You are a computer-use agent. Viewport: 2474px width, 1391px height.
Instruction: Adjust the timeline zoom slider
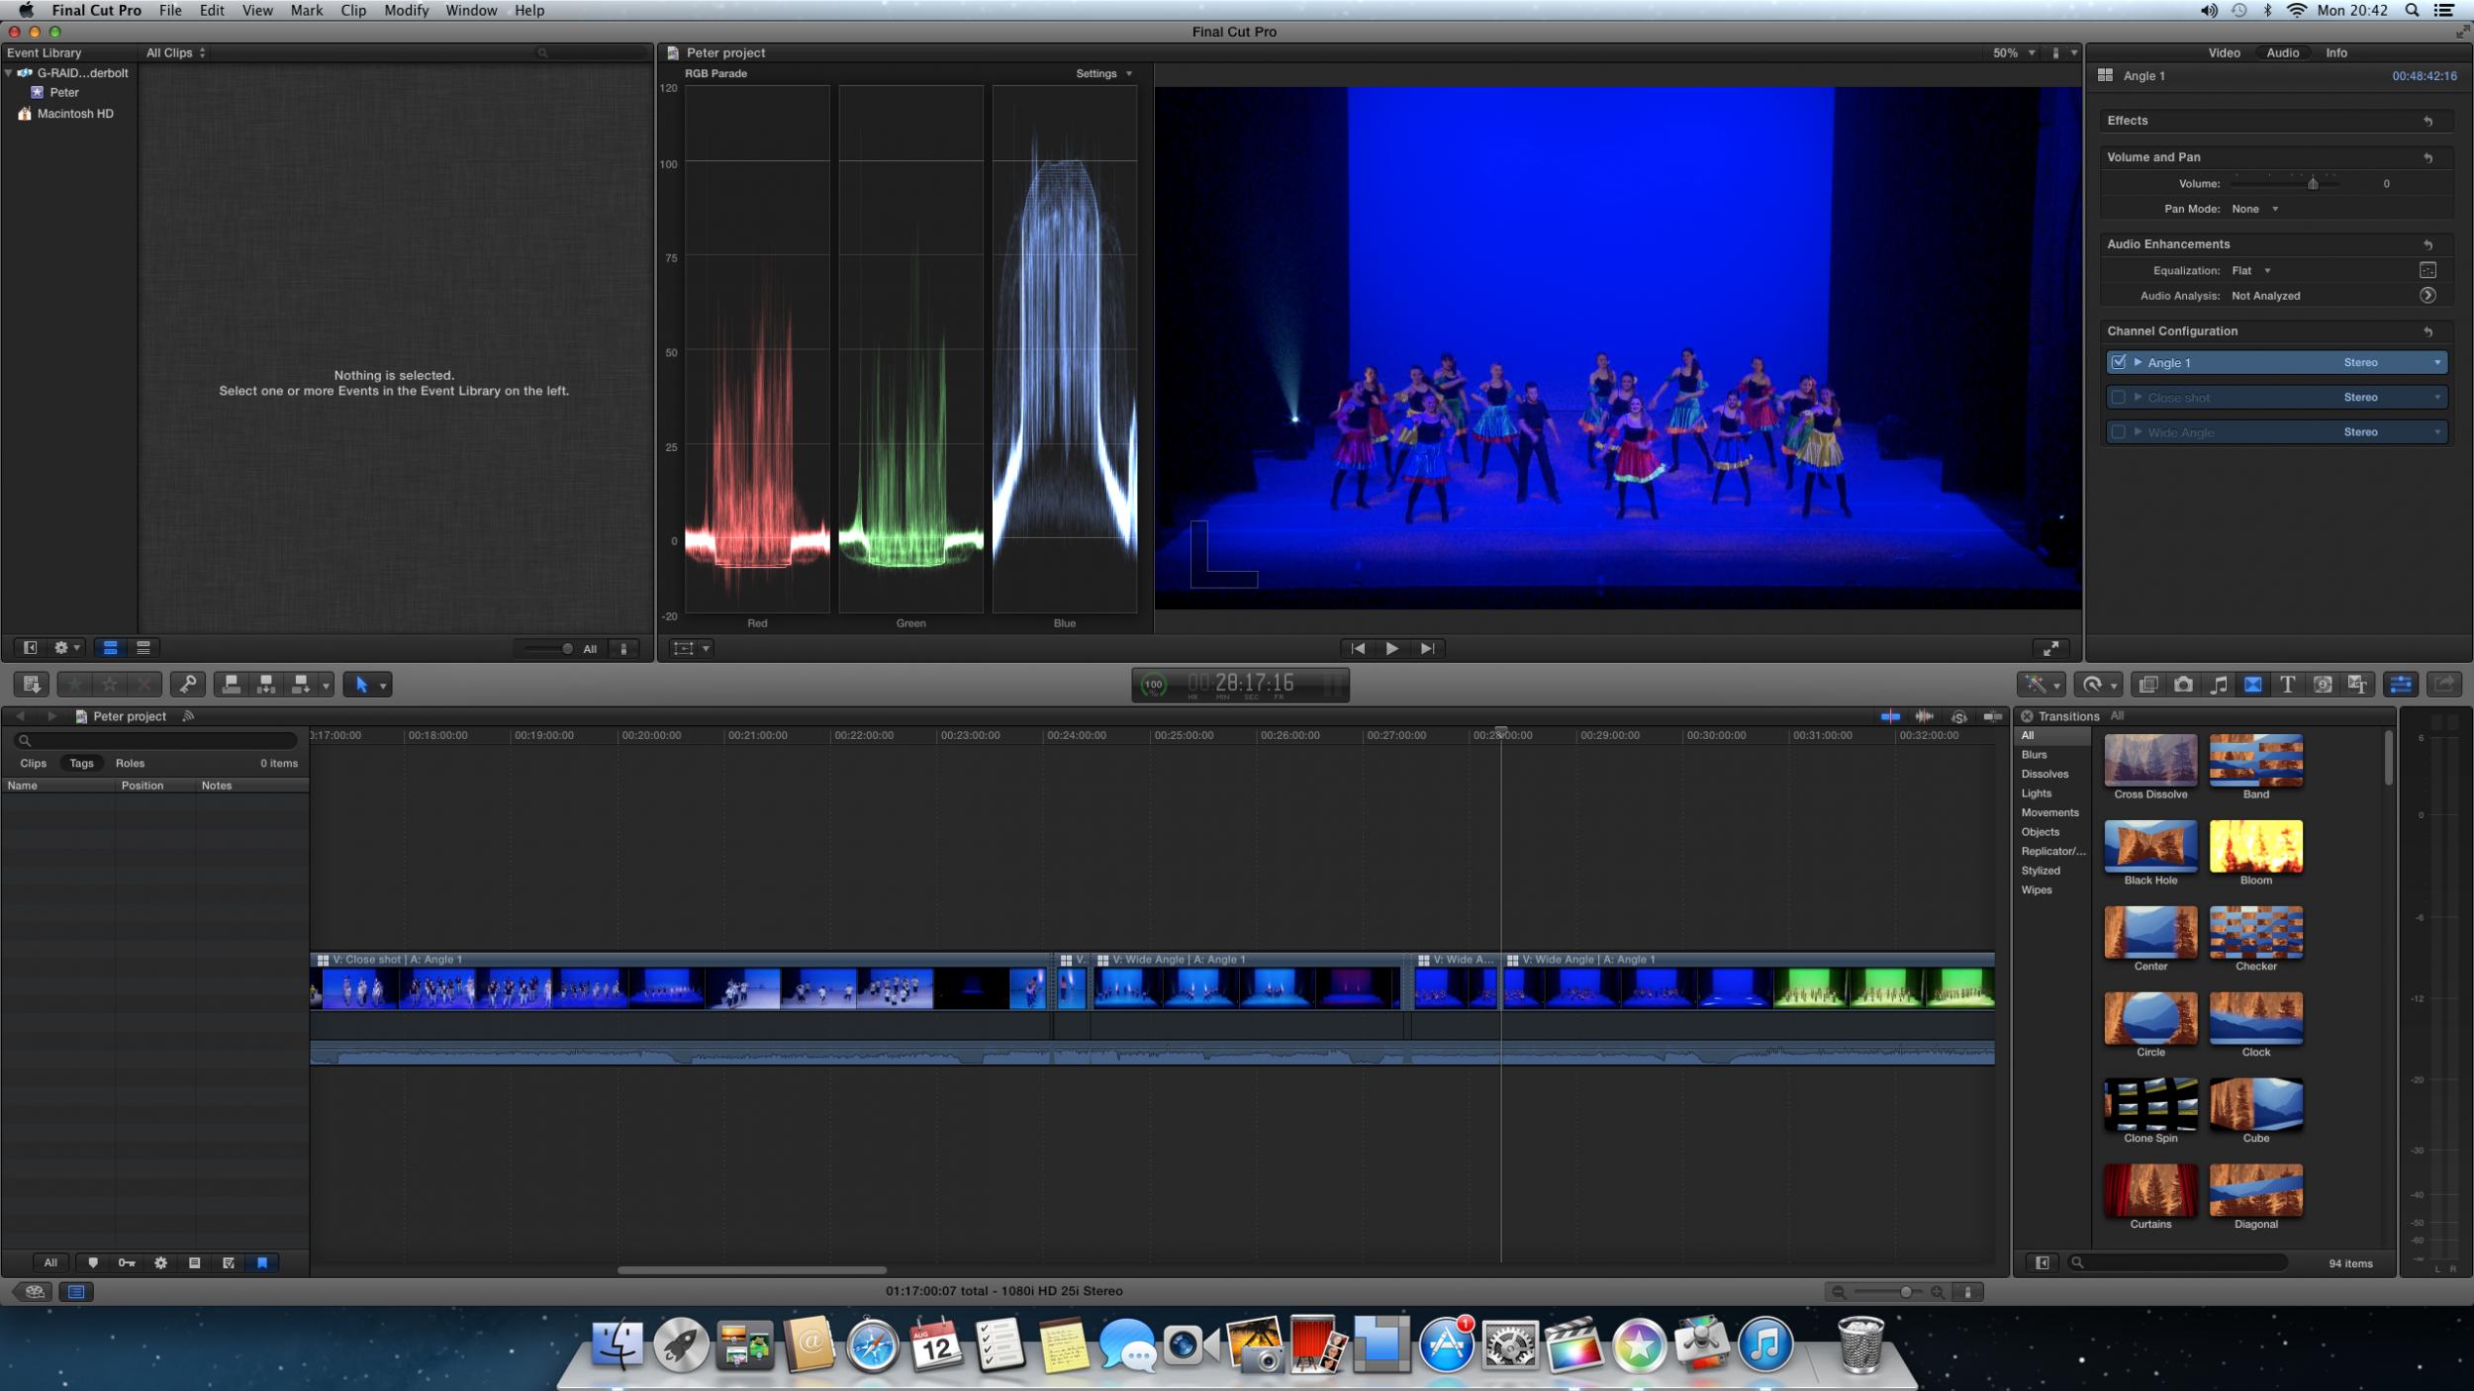point(1906,1291)
